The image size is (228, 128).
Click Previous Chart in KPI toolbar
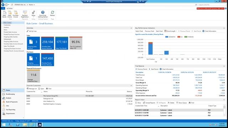(x=149, y=31)
